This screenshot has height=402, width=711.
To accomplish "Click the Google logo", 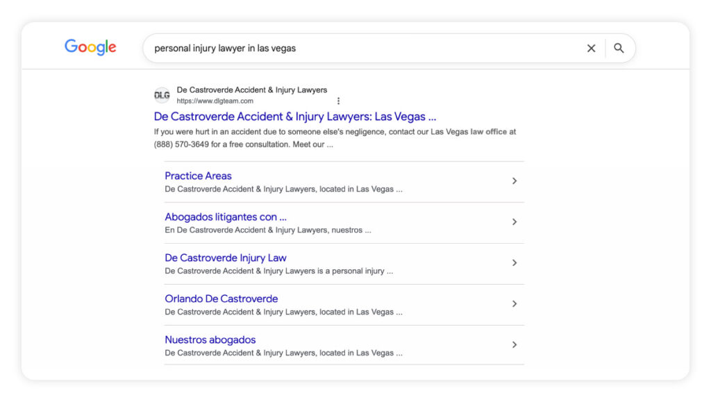I will 90,47.
